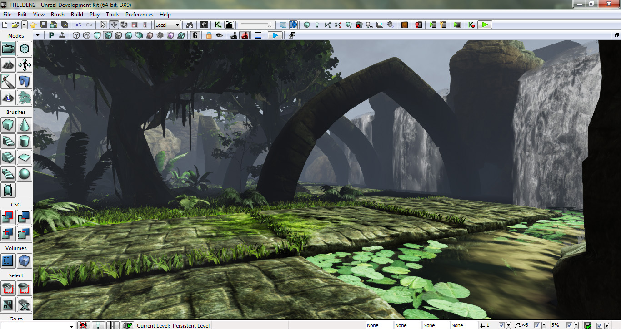The height and width of the screenshot is (329, 621).
Task: Toggle drag grid snapping checkbox
Action: pos(502,325)
